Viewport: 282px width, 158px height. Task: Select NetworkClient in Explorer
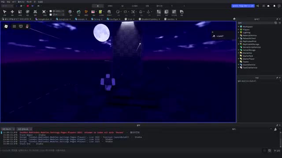coord(249,38)
